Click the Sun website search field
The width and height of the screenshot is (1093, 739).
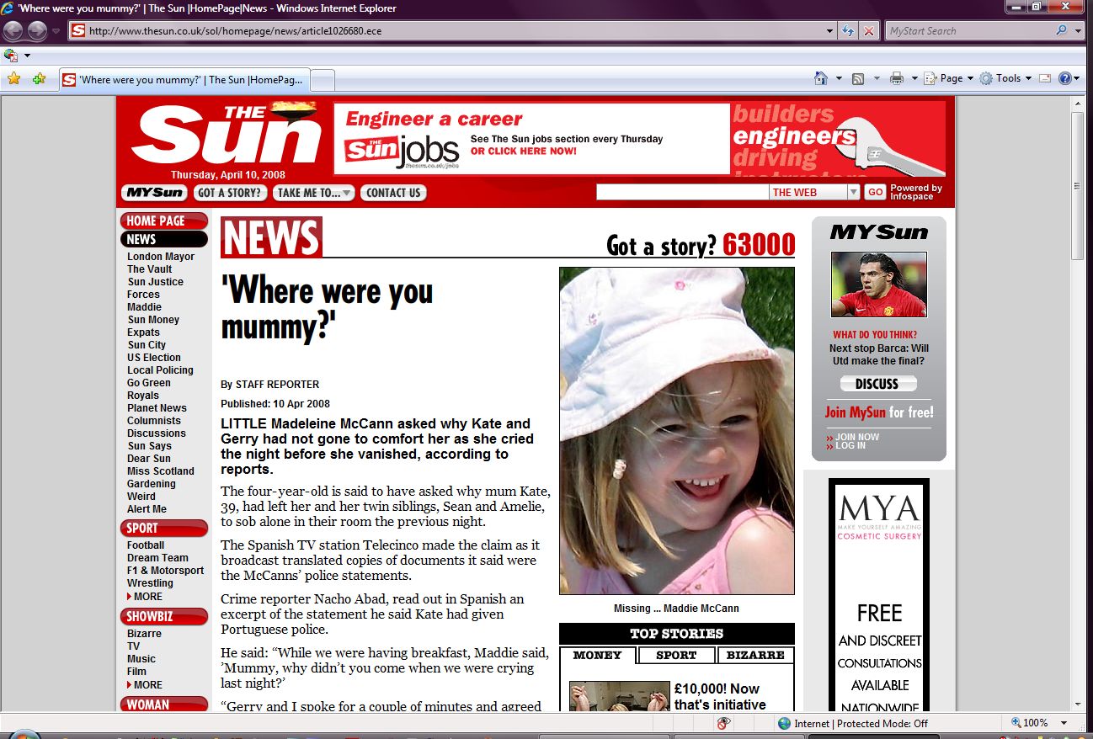pyautogui.click(x=682, y=193)
